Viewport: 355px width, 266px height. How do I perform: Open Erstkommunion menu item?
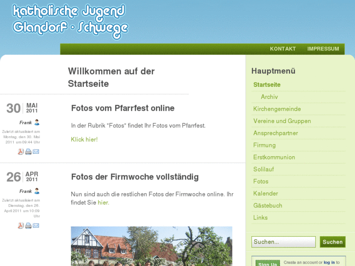[274, 157]
